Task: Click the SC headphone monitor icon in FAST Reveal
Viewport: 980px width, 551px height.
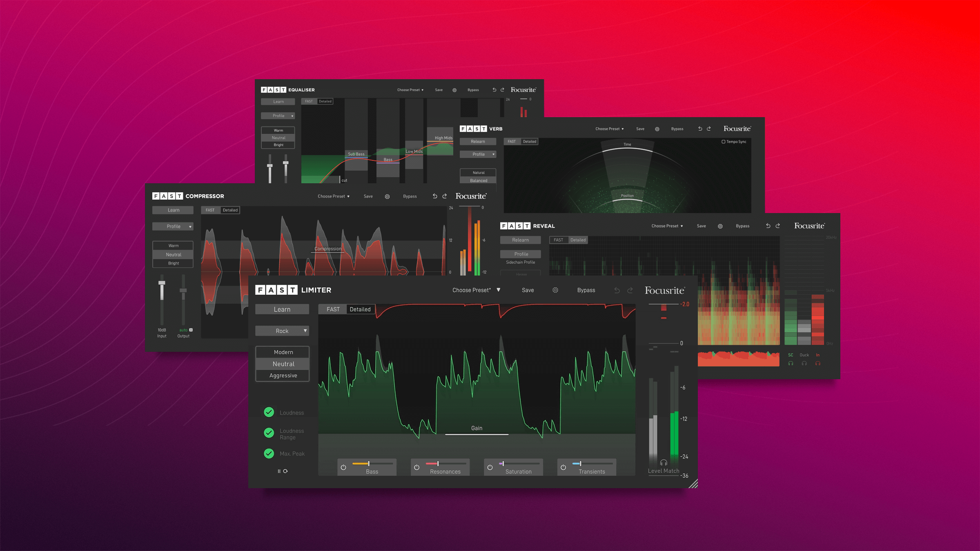Action: point(791,364)
